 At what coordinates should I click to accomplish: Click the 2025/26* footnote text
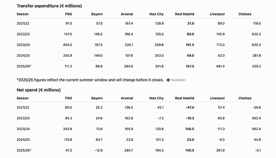point(90,80)
